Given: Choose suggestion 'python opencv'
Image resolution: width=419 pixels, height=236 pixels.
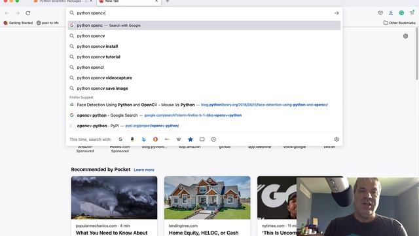Looking at the screenshot, I should pos(204,36).
